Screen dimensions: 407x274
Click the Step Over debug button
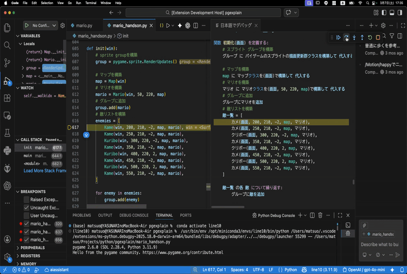[347, 38]
